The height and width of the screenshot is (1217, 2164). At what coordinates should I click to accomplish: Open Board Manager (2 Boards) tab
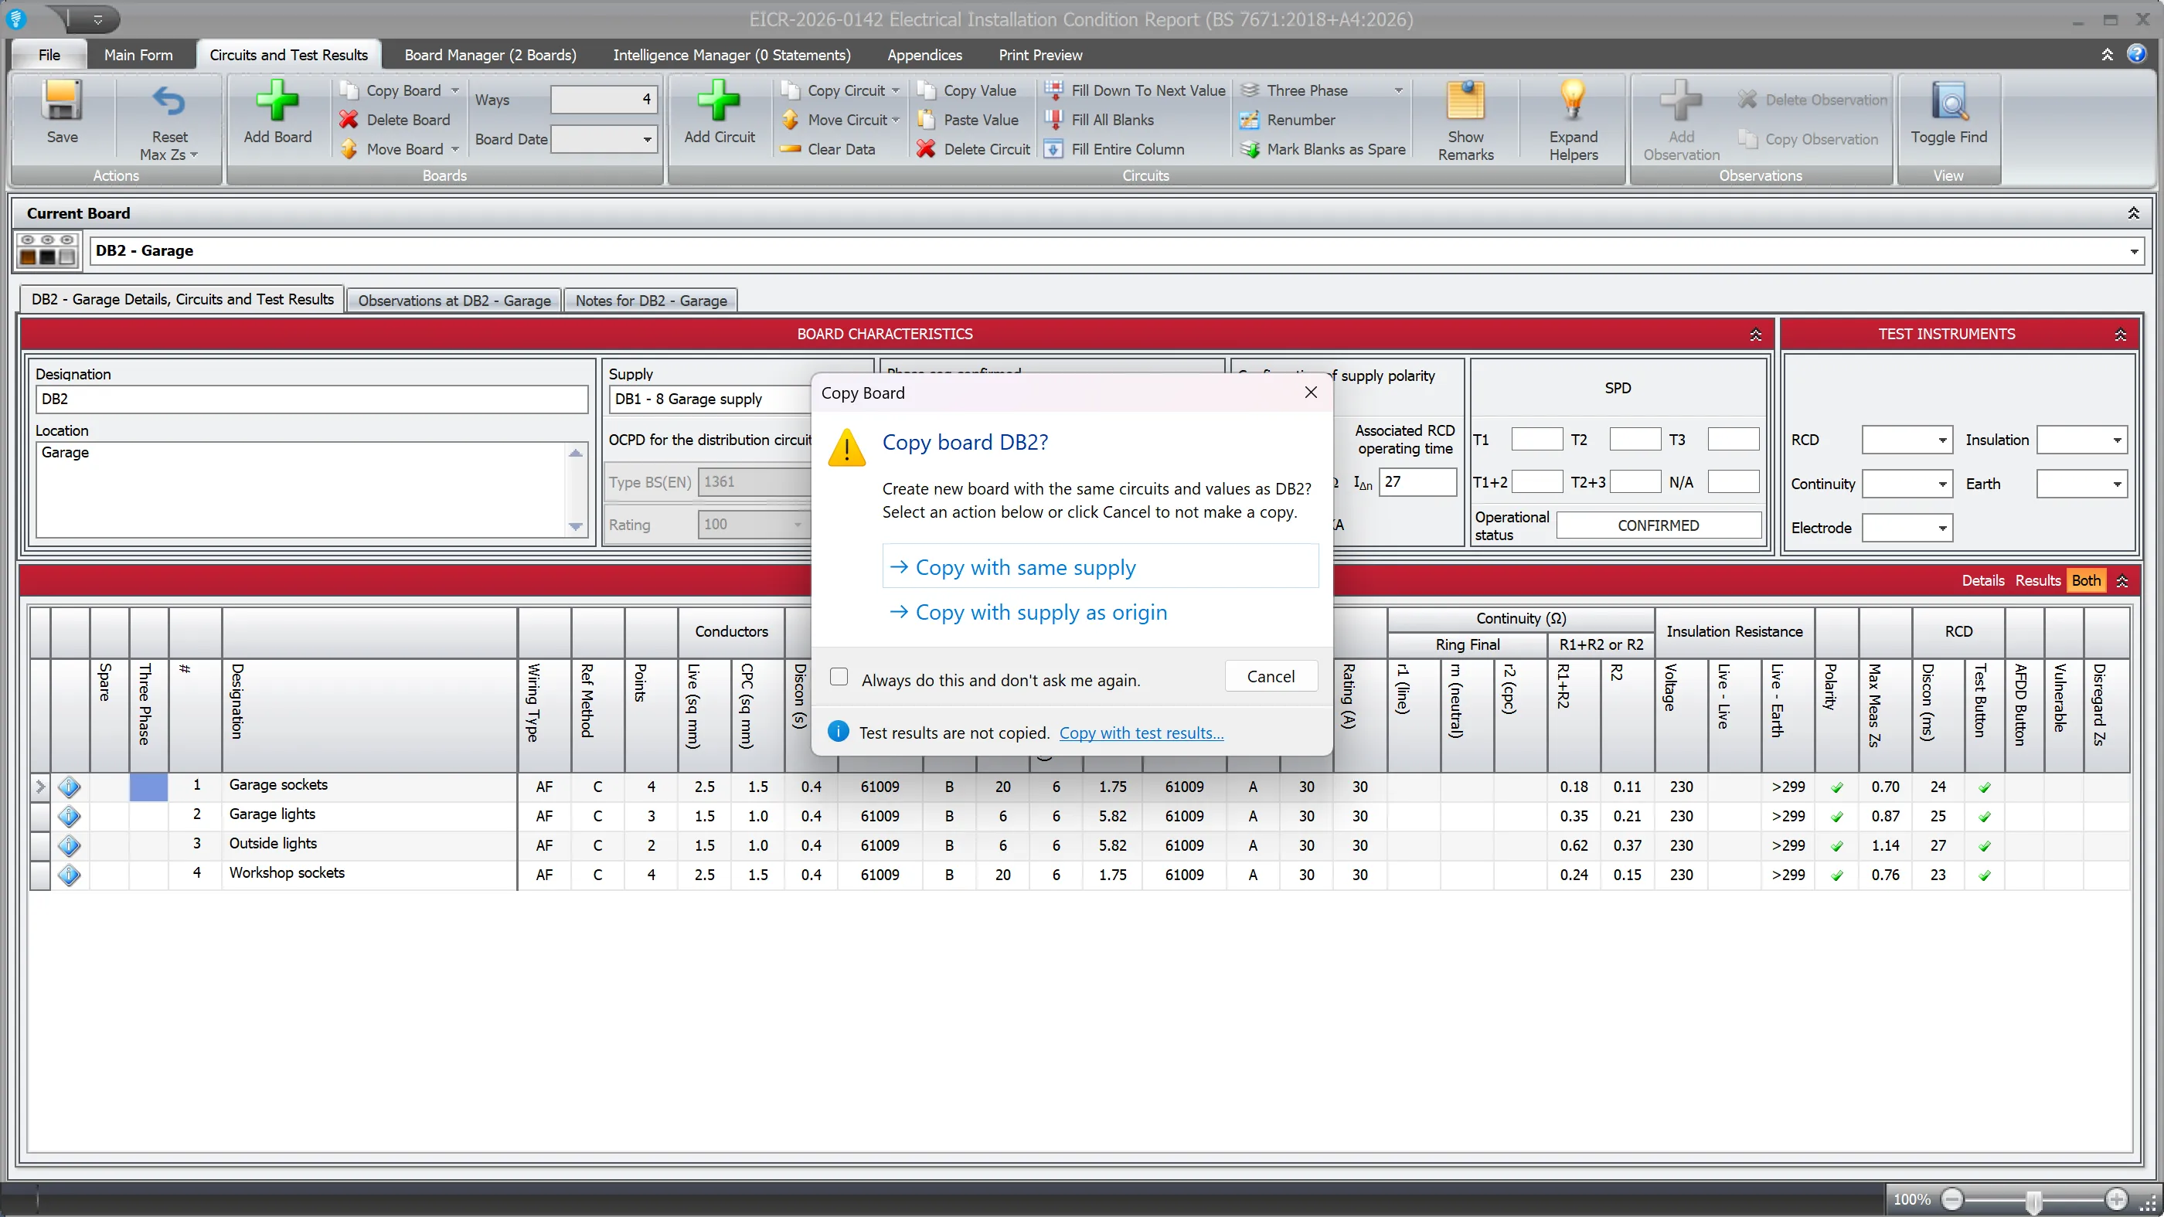(x=491, y=55)
